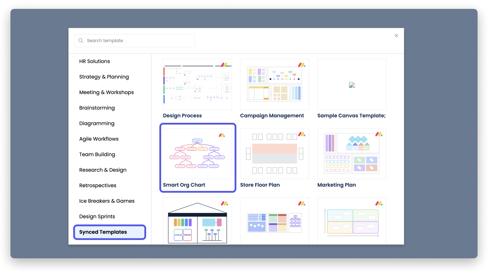The width and height of the screenshot is (488, 271).
Task: Open the quadrant-matrix template with axis arrows
Action: coord(352,221)
